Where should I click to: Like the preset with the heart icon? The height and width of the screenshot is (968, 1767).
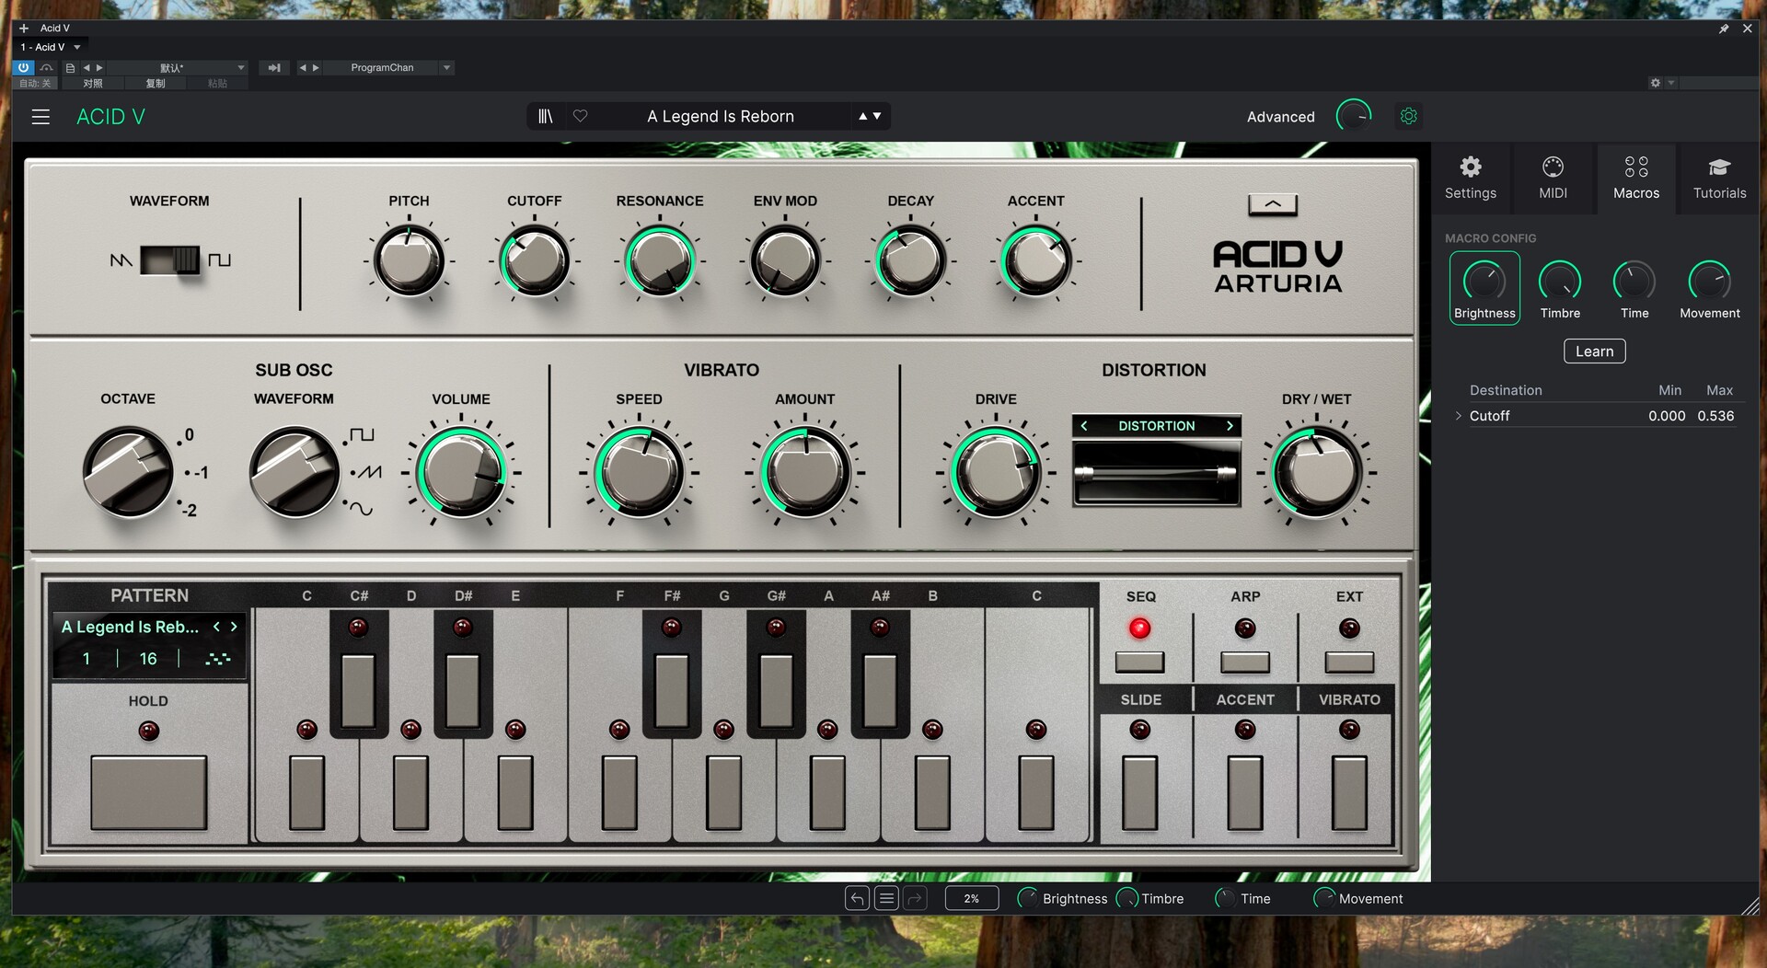pyautogui.click(x=580, y=116)
